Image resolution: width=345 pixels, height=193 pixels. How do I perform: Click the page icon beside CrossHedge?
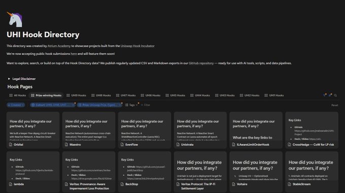(290, 145)
